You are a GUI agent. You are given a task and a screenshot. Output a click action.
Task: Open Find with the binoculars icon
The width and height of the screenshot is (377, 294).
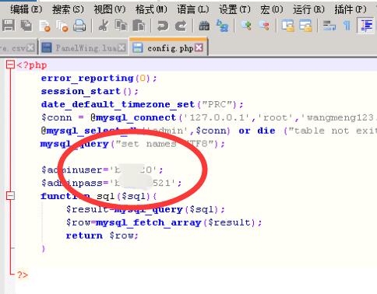click(204, 26)
